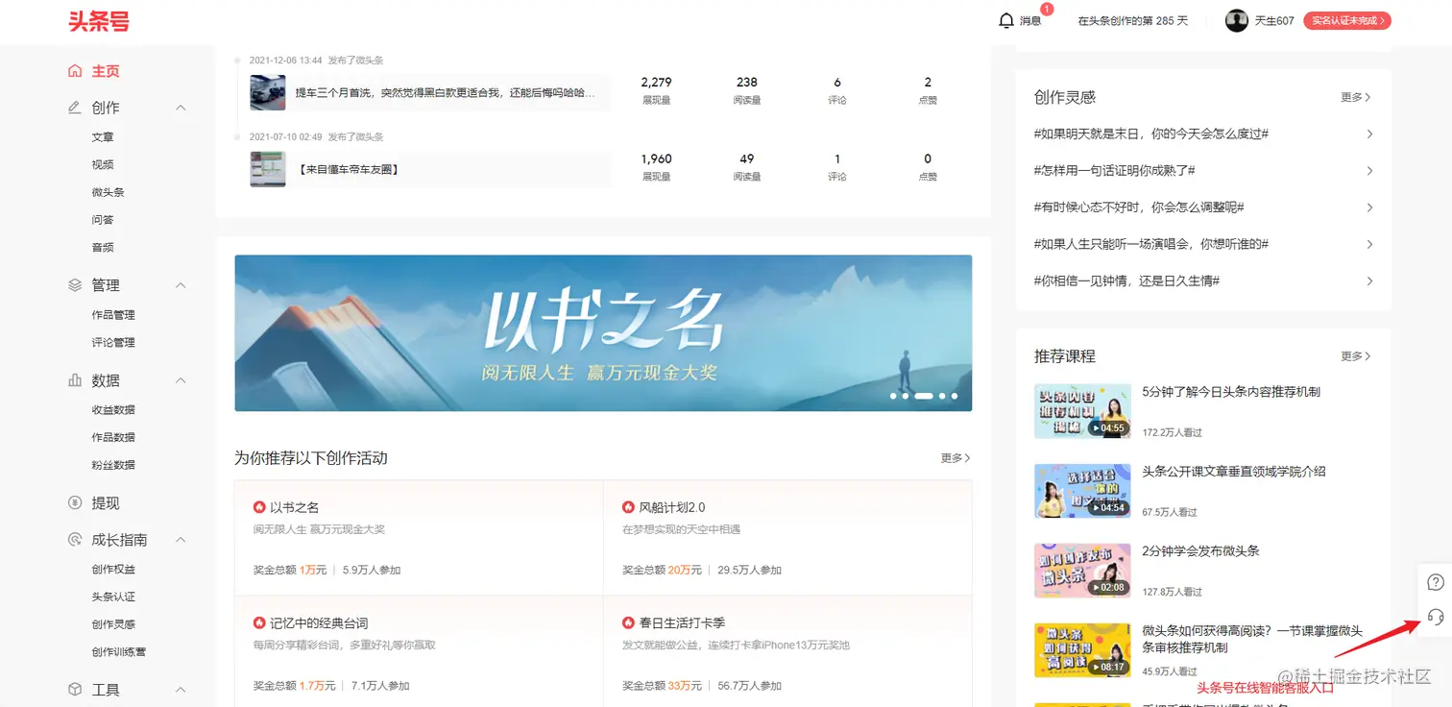Image resolution: width=1452 pixels, height=707 pixels.
Task: Open the help question mark icon
Action: click(x=1436, y=582)
